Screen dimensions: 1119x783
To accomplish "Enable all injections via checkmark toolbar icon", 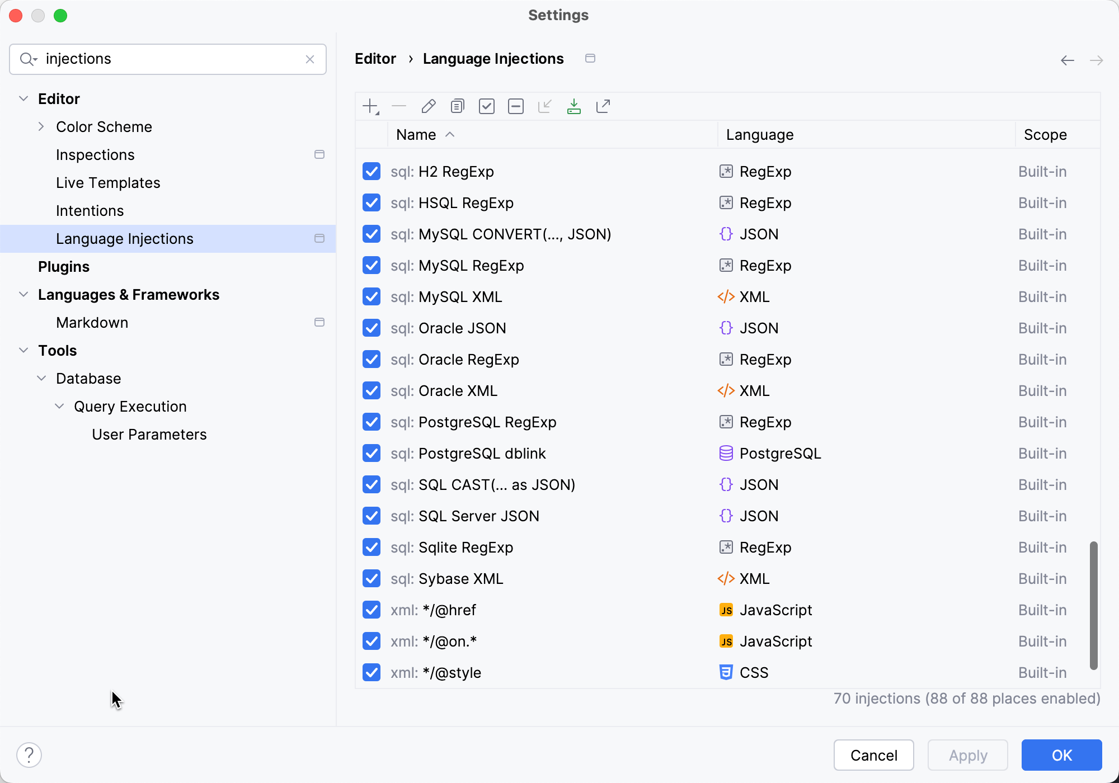I will pos(486,106).
